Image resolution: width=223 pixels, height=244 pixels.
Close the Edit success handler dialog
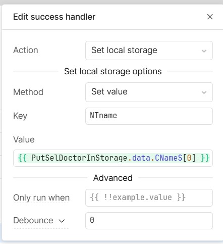click(x=210, y=17)
